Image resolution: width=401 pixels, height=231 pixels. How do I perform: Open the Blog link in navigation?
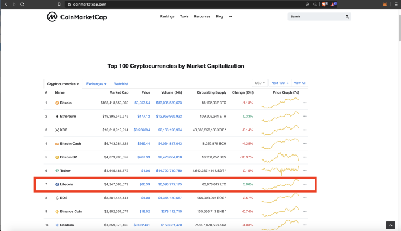point(220,16)
